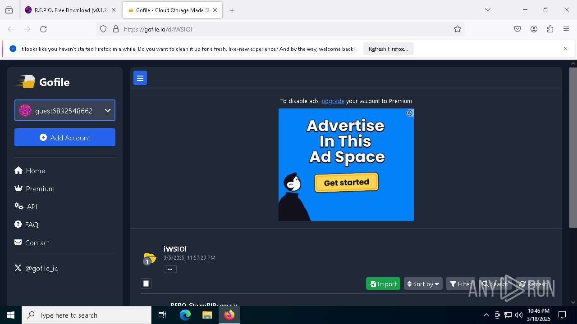Dismiss the Firefox refresh notification bar

[x=566, y=49]
